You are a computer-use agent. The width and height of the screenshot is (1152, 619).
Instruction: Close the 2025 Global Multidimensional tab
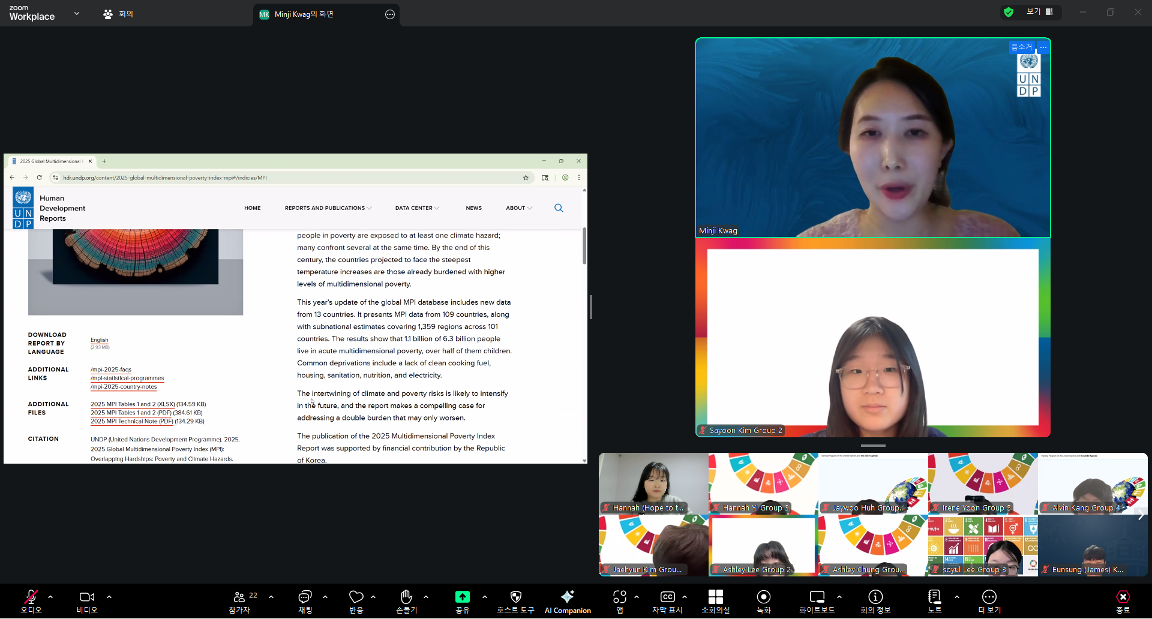[x=91, y=161]
